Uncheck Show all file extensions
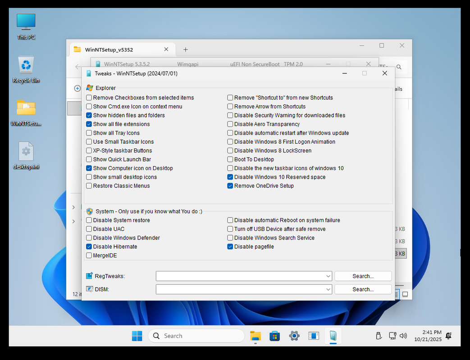This screenshot has height=360, width=470. pos(89,124)
